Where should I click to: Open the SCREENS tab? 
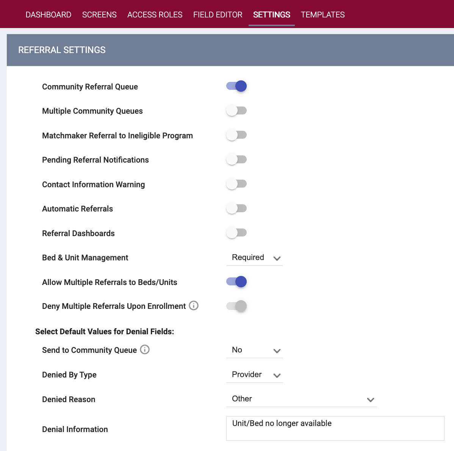coord(99,15)
